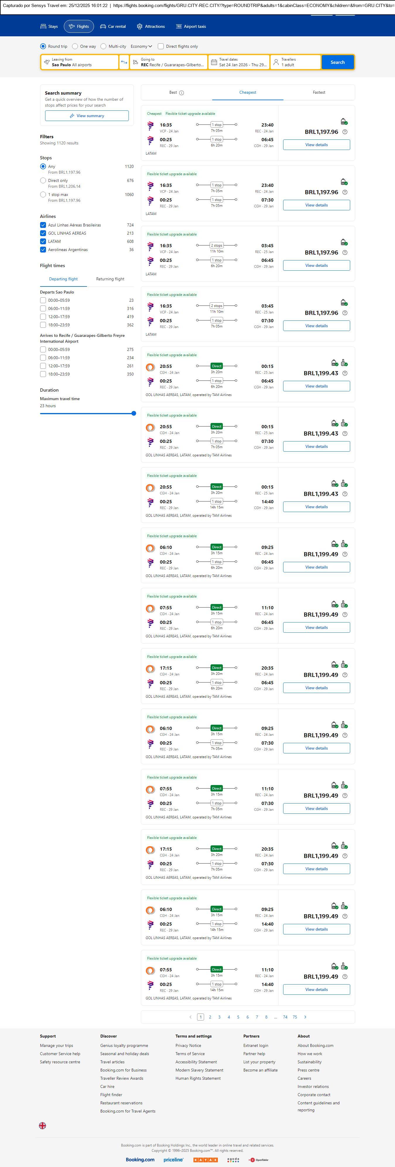Uncheck the GOL LINHAS AEREAS airline filter
The width and height of the screenshot is (395, 1167).
43,233
